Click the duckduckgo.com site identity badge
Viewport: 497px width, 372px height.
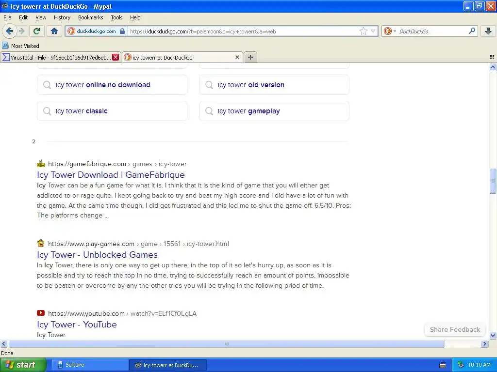pos(96,31)
